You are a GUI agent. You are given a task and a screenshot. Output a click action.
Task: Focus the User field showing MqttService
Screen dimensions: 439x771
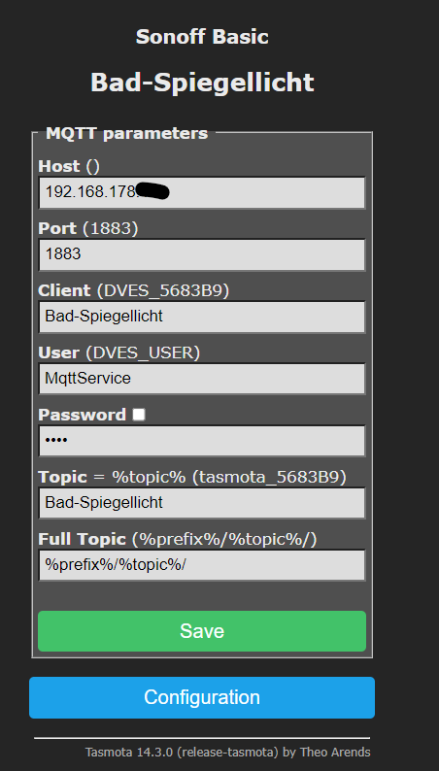tap(202, 379)
